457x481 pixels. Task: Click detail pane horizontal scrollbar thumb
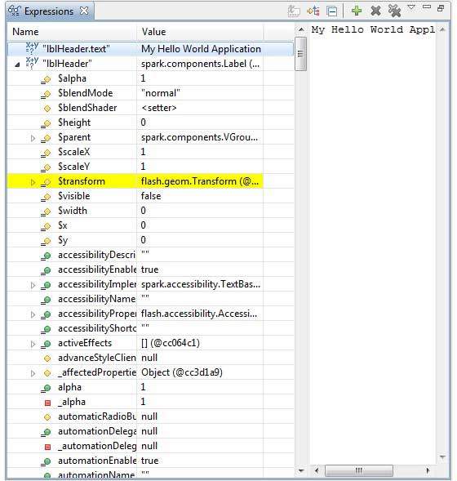(359, 470)
